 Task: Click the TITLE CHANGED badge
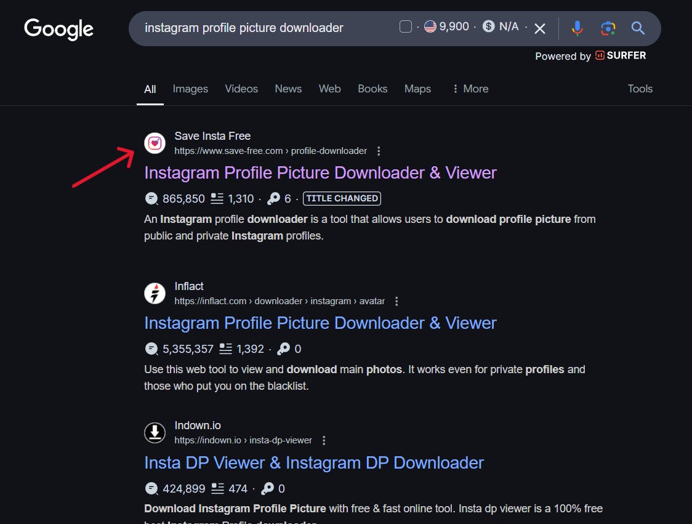342,199
